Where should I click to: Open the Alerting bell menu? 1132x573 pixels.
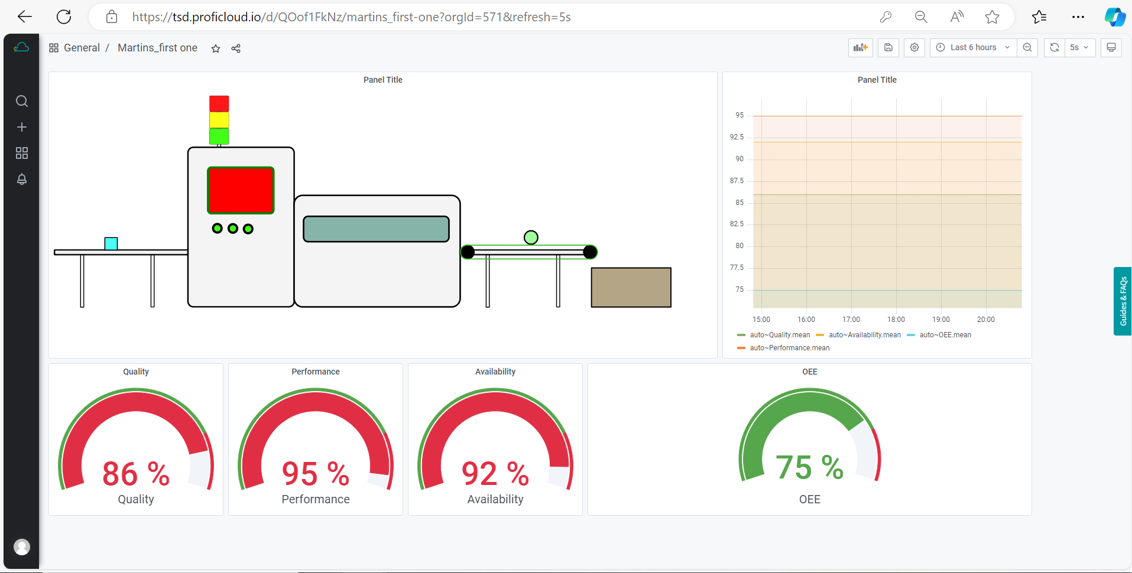pos(22,179)
